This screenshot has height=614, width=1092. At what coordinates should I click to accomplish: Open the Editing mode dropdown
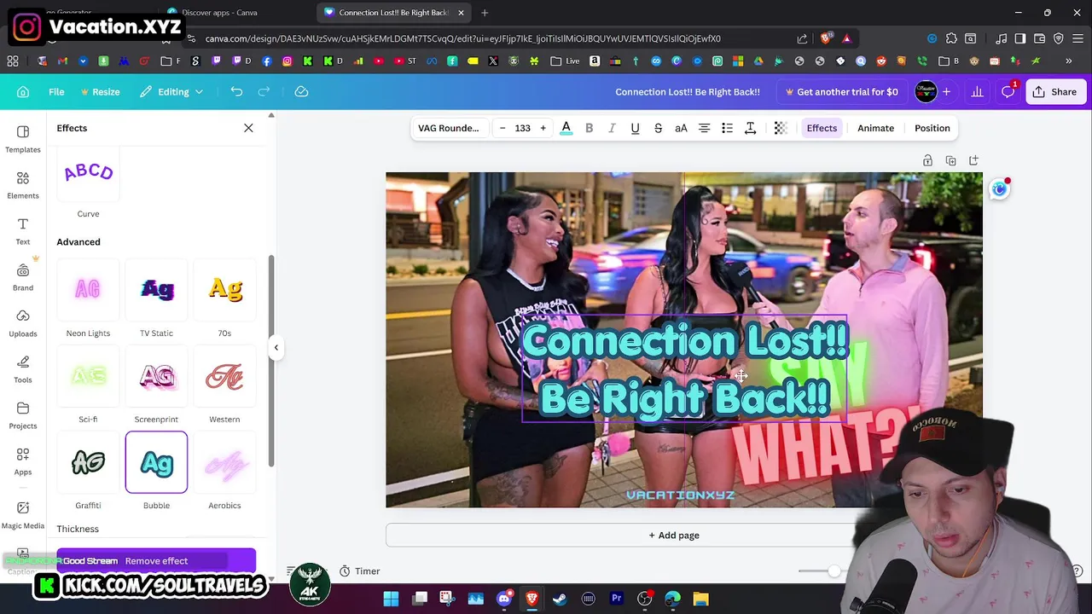coord(171,91)
